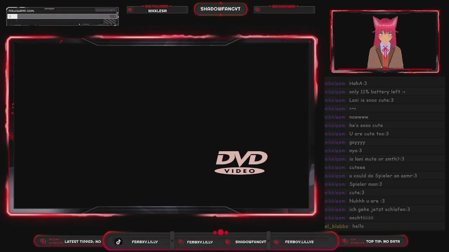
Task: Click chat message 'HahA:3'
Action: click(358, 83)
